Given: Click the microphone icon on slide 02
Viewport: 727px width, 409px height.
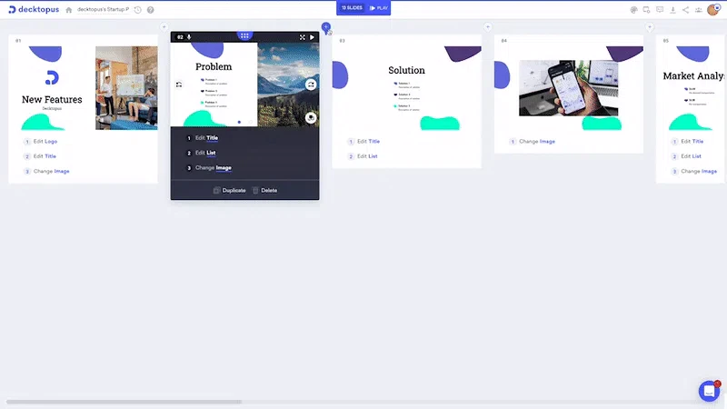Looking at the screenshot, I should (x=189, y=37).
